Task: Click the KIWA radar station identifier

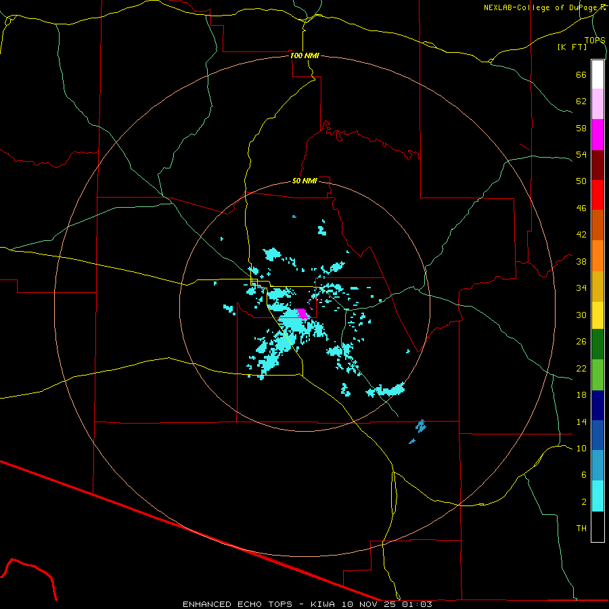Action: pyautogui.click(x=323, y=604)
